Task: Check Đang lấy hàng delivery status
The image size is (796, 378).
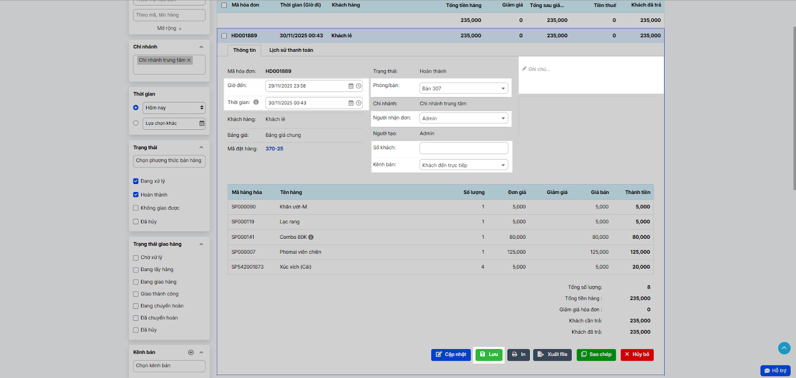Action: pyautogui.click(x=136, y=270)
